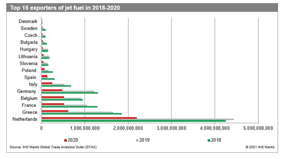Select the Netherlands 2019 gray bar
Image resolution: width=285 pixels, height=159 pixels.
click(x=137, y=119)
